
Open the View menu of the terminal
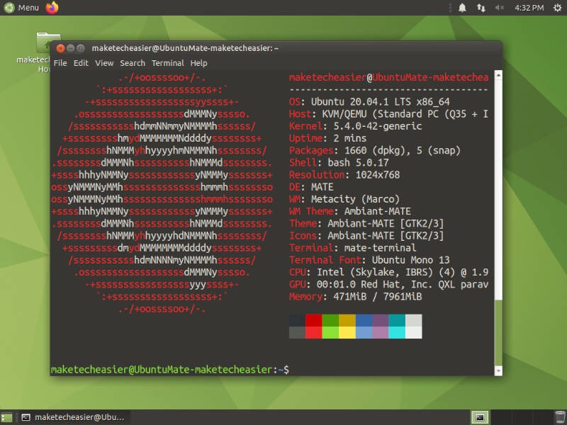tap(103, 63)
